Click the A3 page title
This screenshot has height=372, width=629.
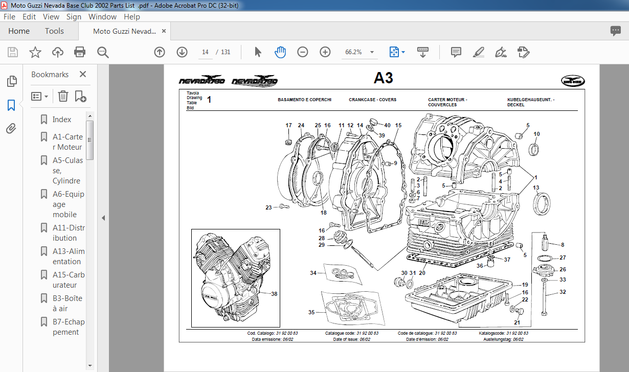[383, 78]
